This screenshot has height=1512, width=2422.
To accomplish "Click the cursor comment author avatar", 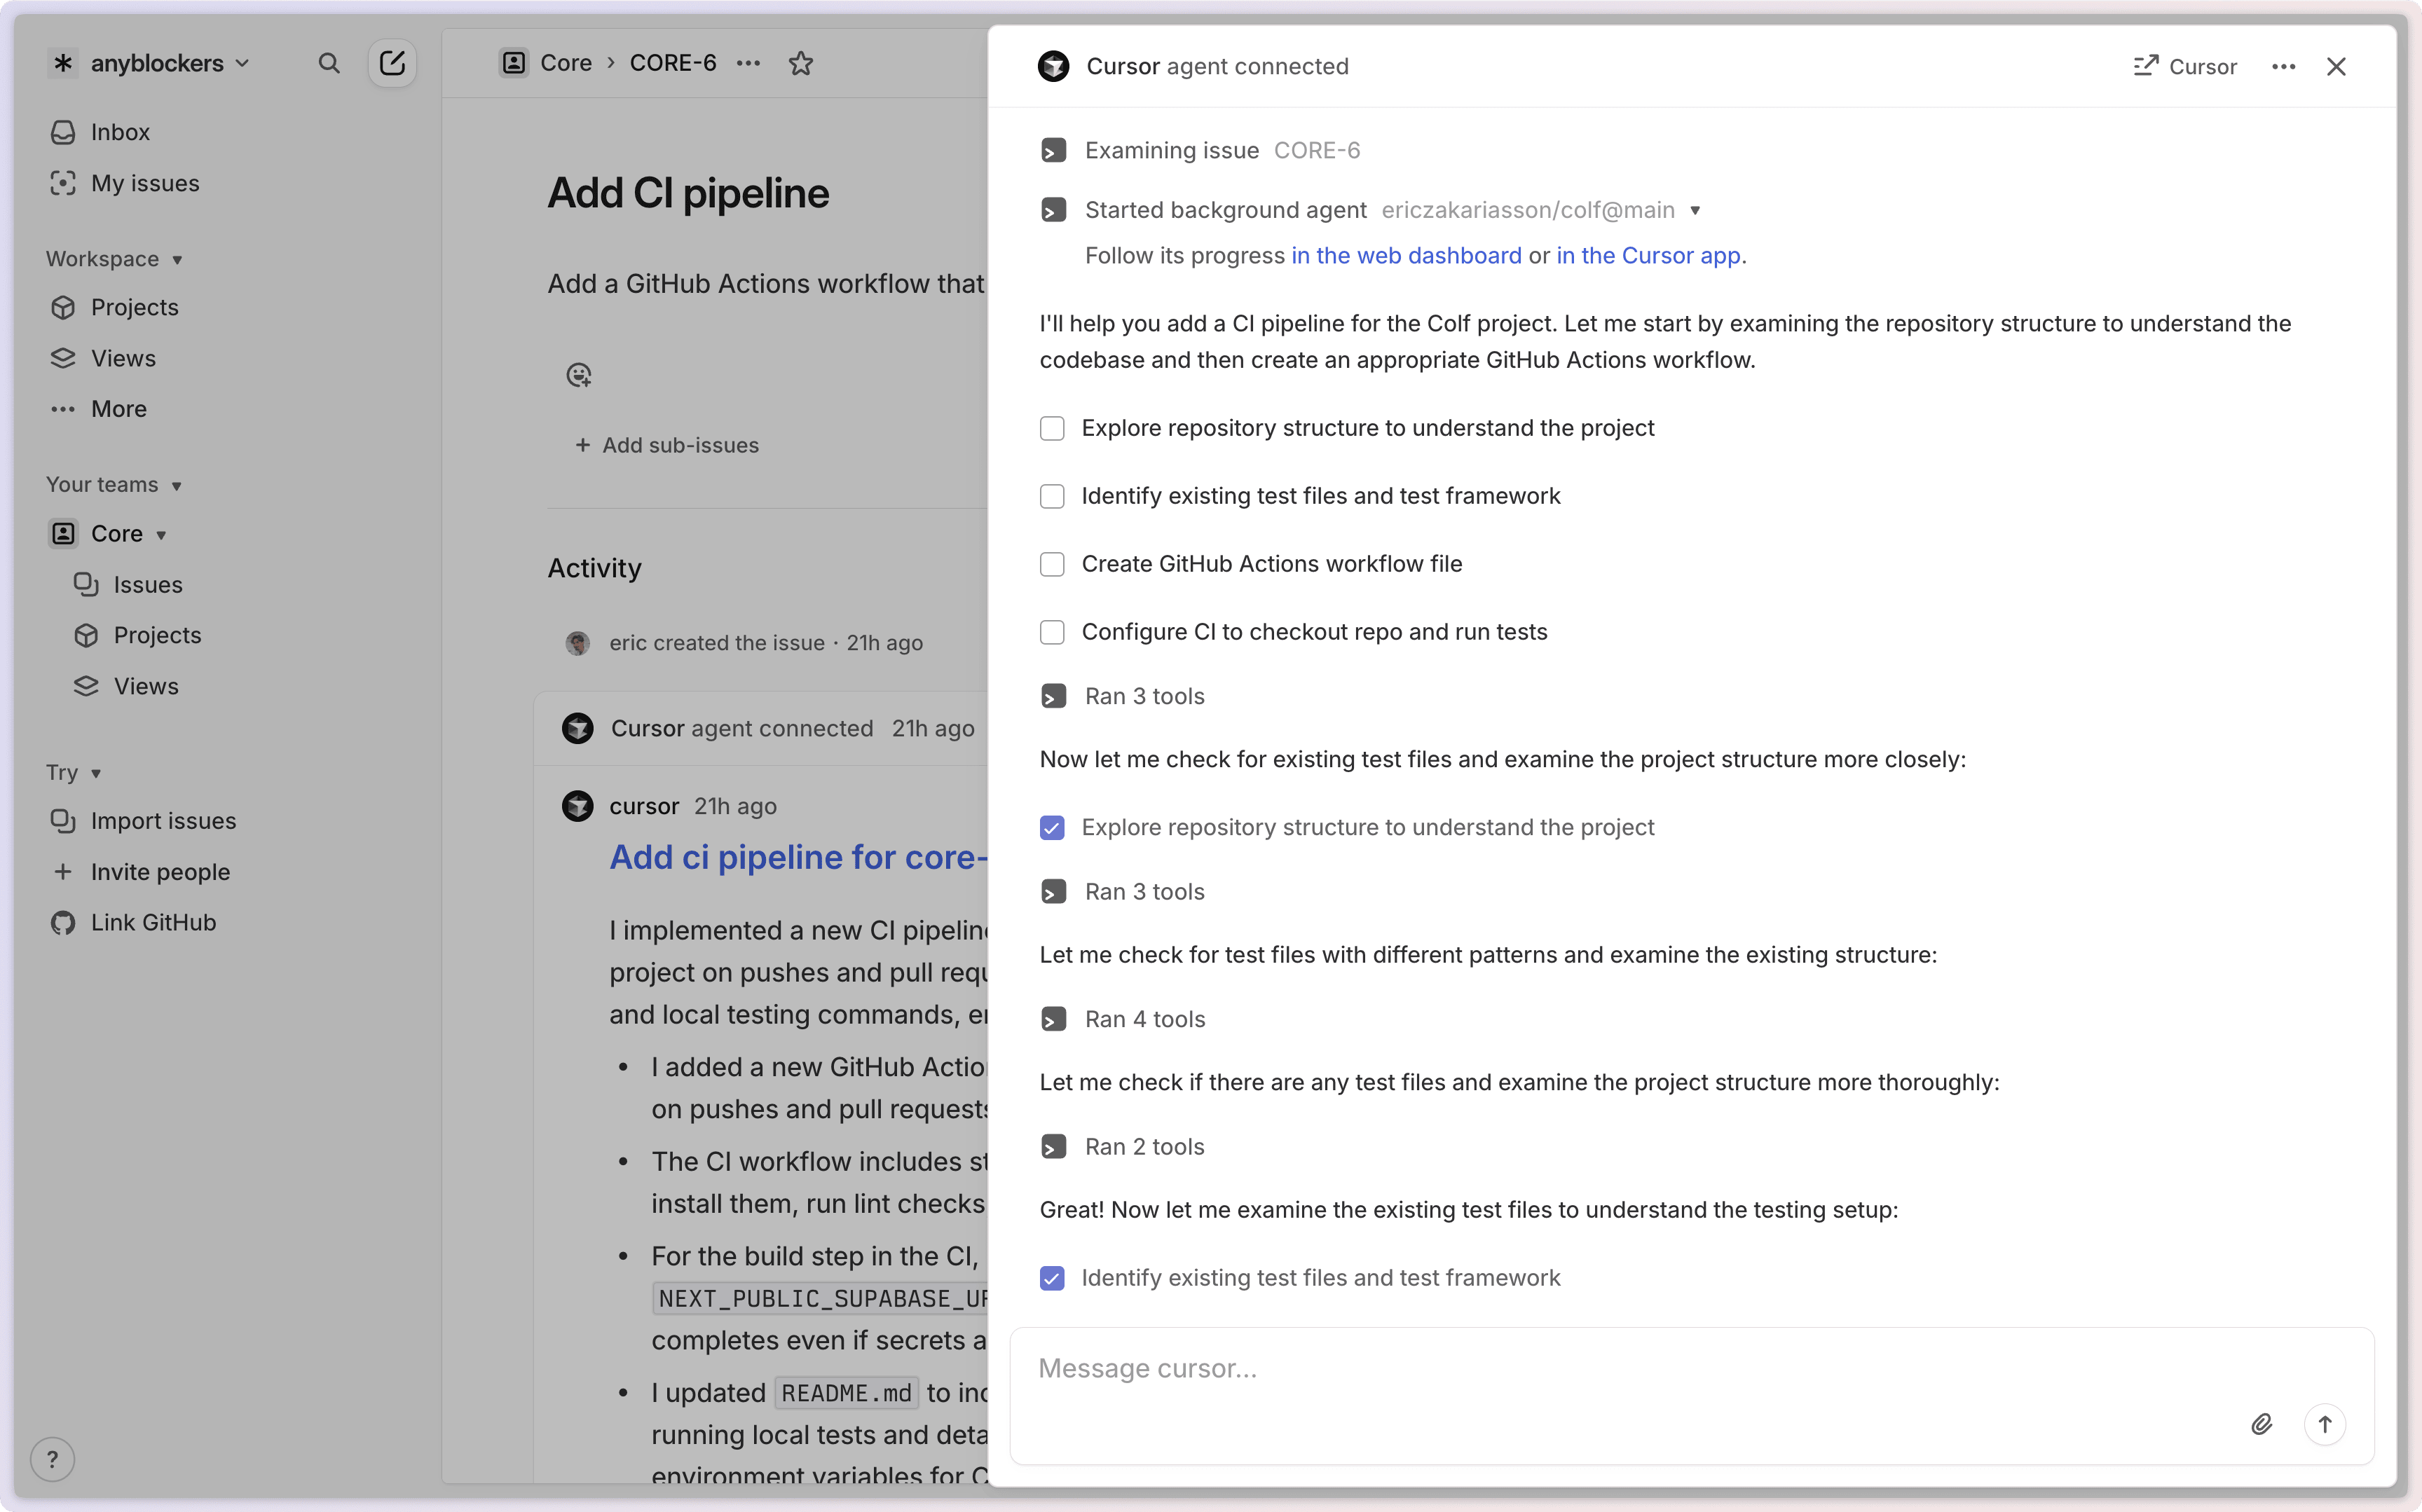I will pos(577,806).
